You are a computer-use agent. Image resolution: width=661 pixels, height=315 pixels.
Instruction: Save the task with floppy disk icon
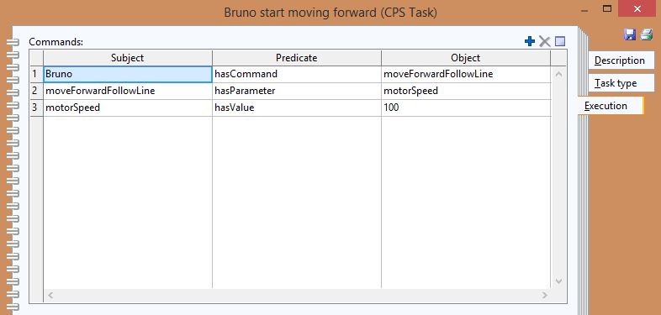630,34
